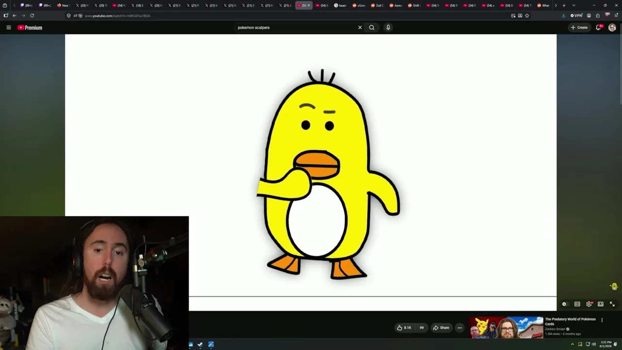This screenshot has width=622, height=350.
Task: Toggle the browser sidebar panel
Action: 5,16
